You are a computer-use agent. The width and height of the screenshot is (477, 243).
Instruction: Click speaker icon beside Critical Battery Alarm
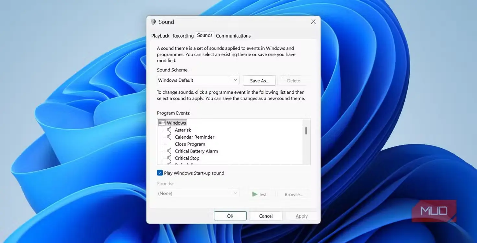(x=169, y=151)
